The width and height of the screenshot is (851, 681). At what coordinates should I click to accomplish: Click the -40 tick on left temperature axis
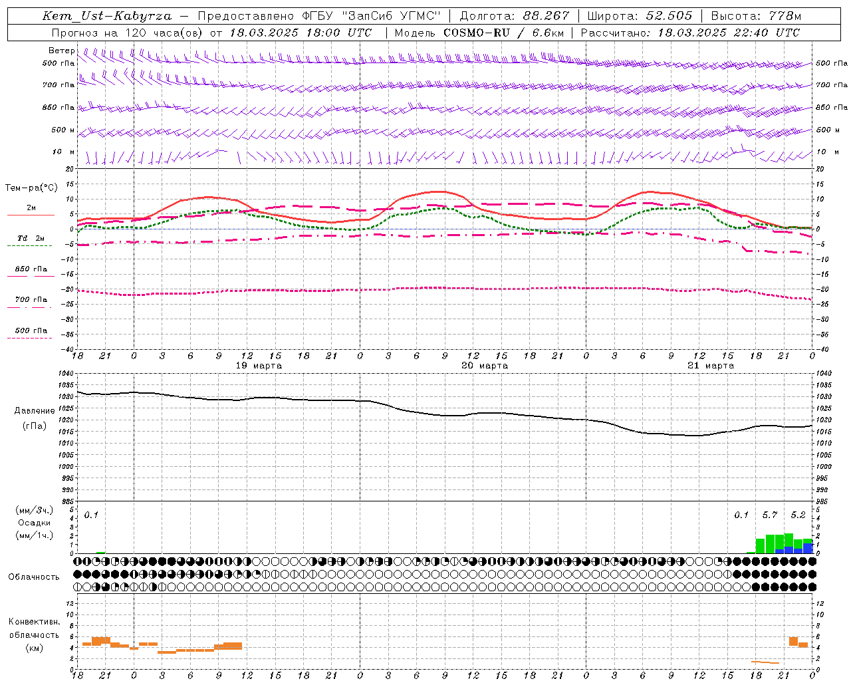click(68, 350)
